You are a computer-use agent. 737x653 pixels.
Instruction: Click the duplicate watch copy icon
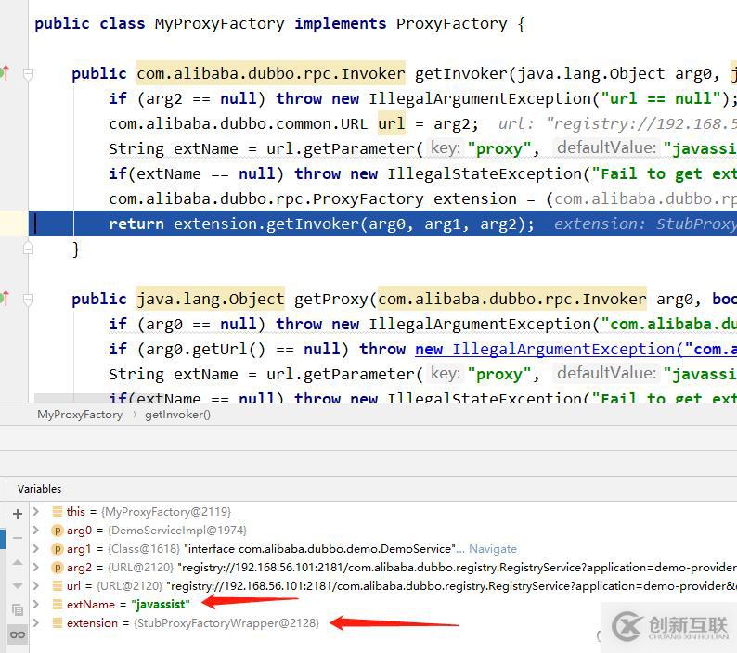(17, 609)
